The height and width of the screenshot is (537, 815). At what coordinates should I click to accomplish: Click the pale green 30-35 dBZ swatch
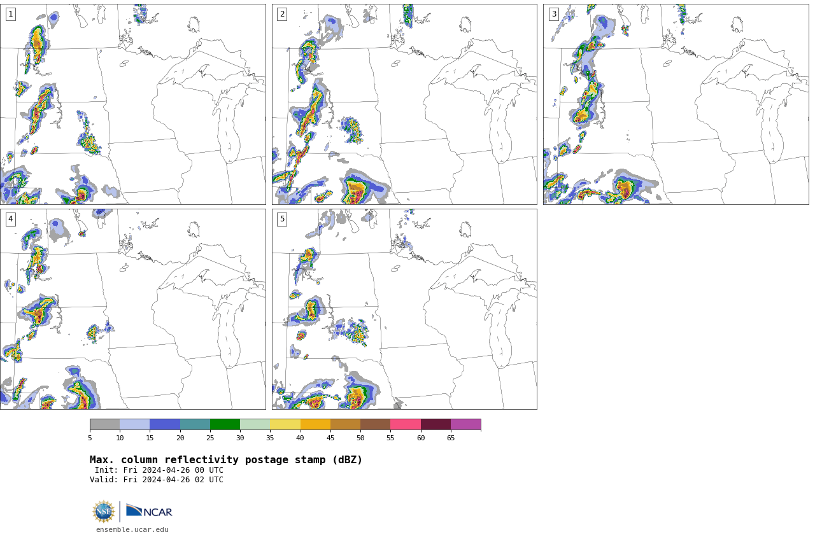pos(255,424)
